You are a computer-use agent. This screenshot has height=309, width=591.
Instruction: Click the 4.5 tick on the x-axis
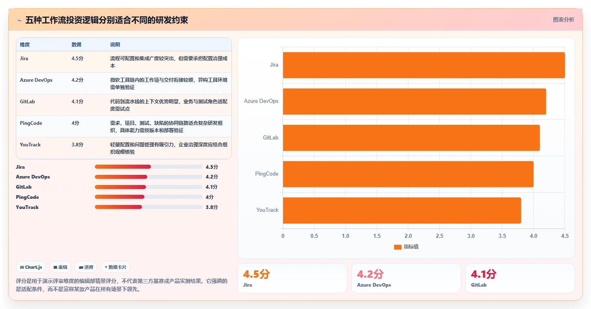pos(565,236)
